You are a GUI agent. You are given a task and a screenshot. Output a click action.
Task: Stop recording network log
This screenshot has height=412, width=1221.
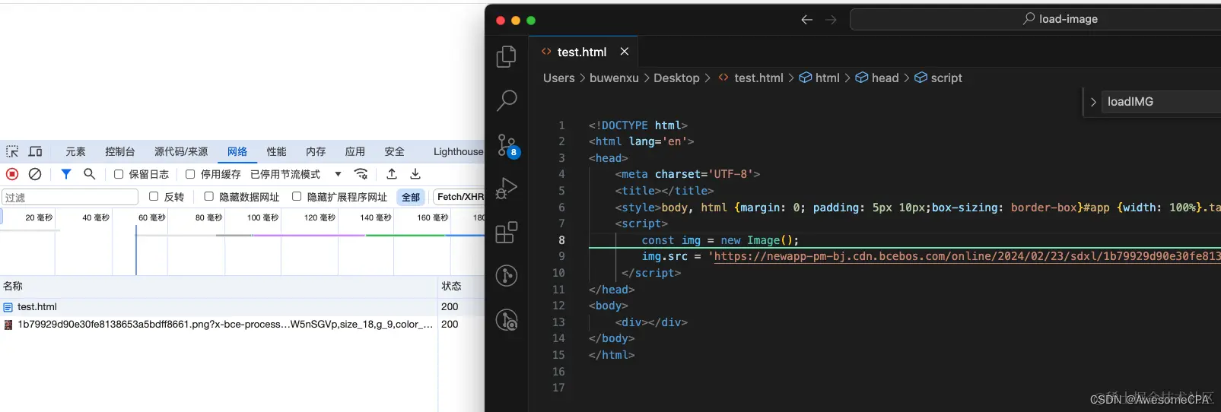[x=12, y=174]
